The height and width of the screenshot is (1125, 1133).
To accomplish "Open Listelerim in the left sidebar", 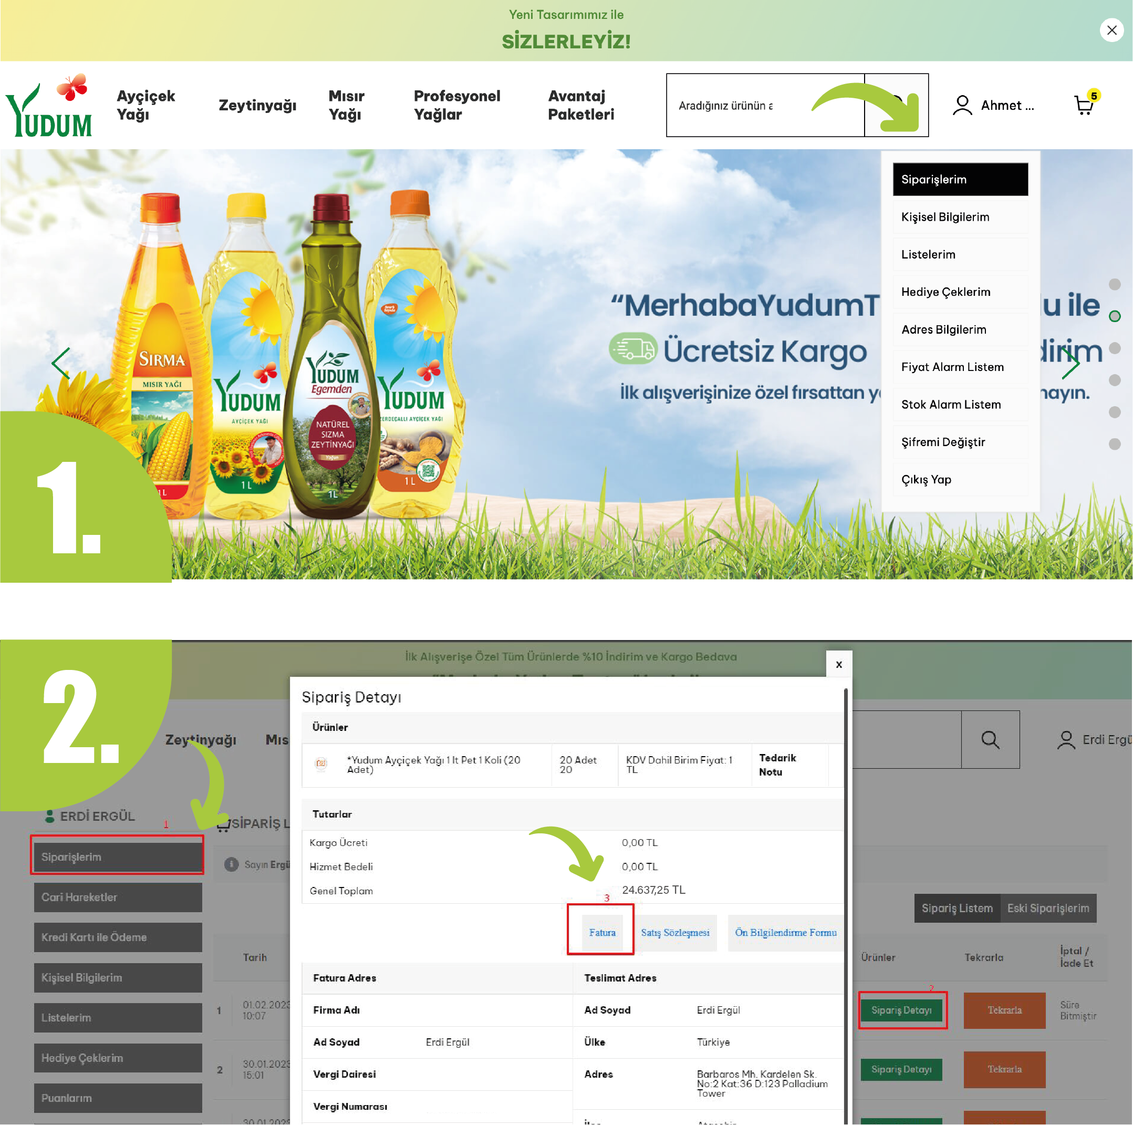I will pyautogui.click(x=118, y=1018).
